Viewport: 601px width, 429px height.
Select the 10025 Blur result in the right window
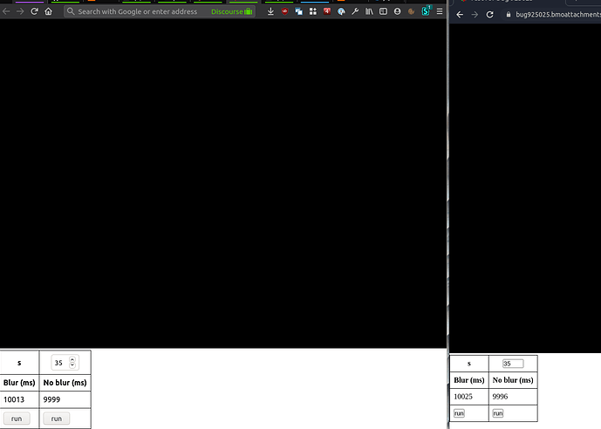(x=463, y=397)
